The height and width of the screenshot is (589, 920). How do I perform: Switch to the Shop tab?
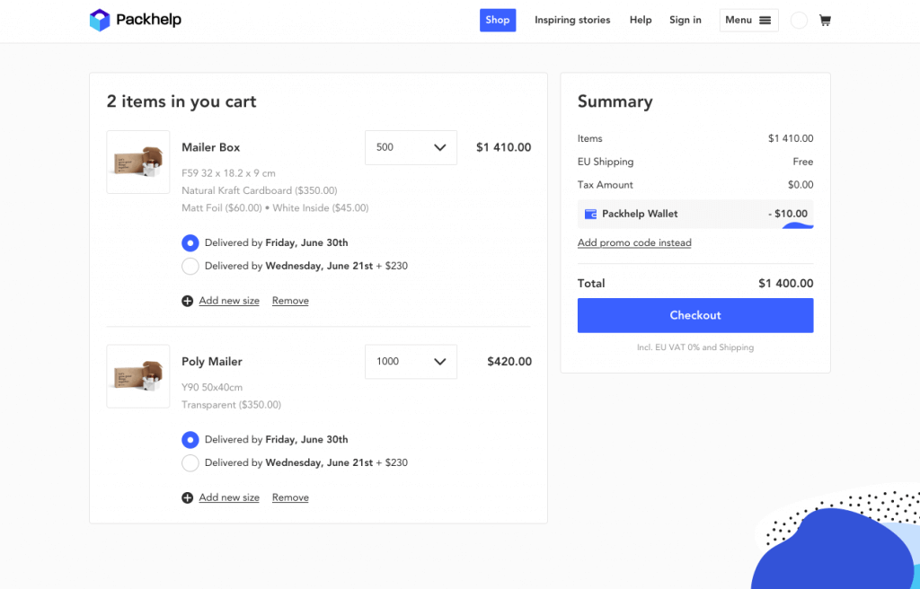tap(497, 19)
